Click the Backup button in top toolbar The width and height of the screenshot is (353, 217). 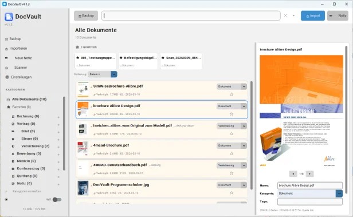[86, 15]
